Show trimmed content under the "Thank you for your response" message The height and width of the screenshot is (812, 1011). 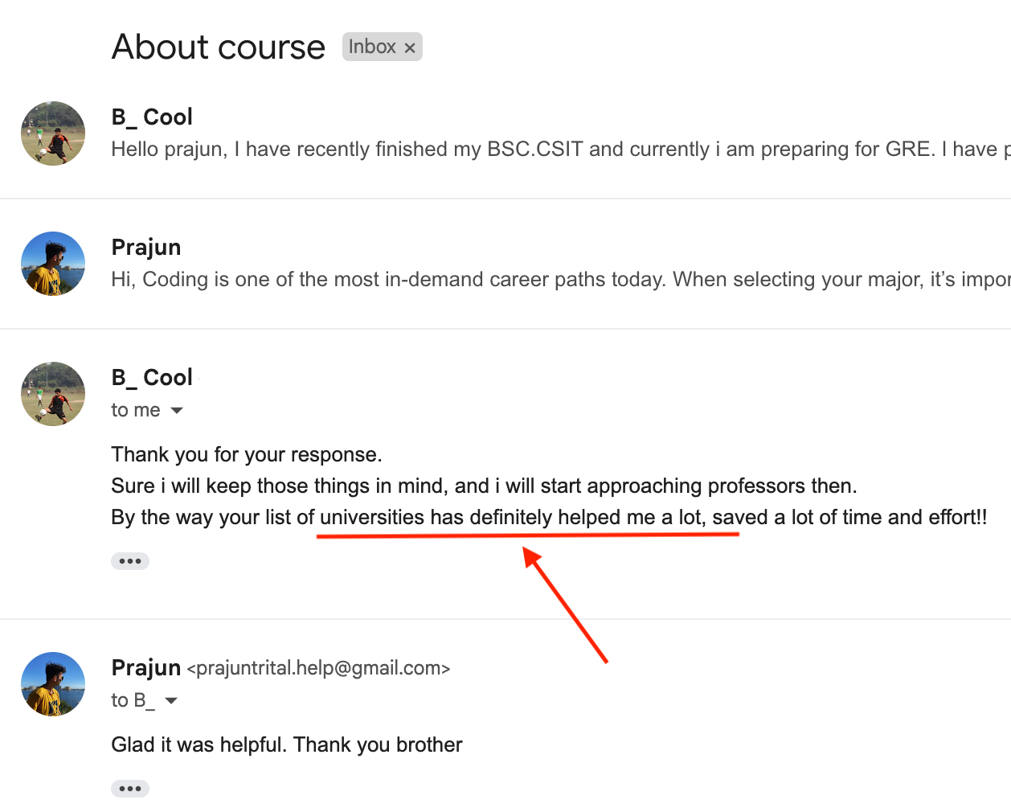point(130,561)
